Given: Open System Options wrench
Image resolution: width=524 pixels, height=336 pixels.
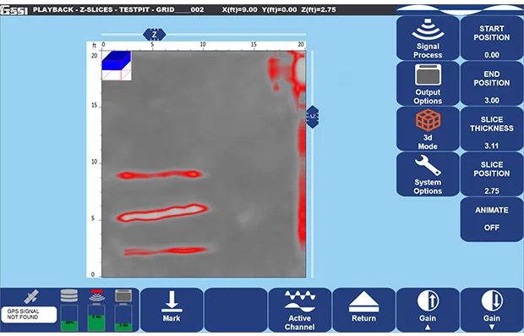Looking at the screenshot, I should pyautogui.click(x=428, y=174).
